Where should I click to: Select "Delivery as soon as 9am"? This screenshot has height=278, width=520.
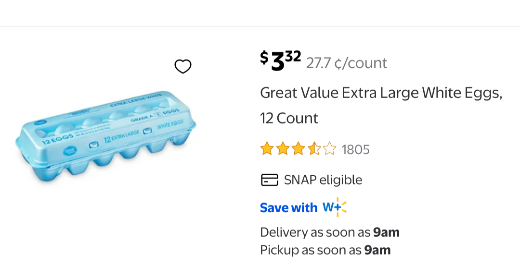coord(330,232)
